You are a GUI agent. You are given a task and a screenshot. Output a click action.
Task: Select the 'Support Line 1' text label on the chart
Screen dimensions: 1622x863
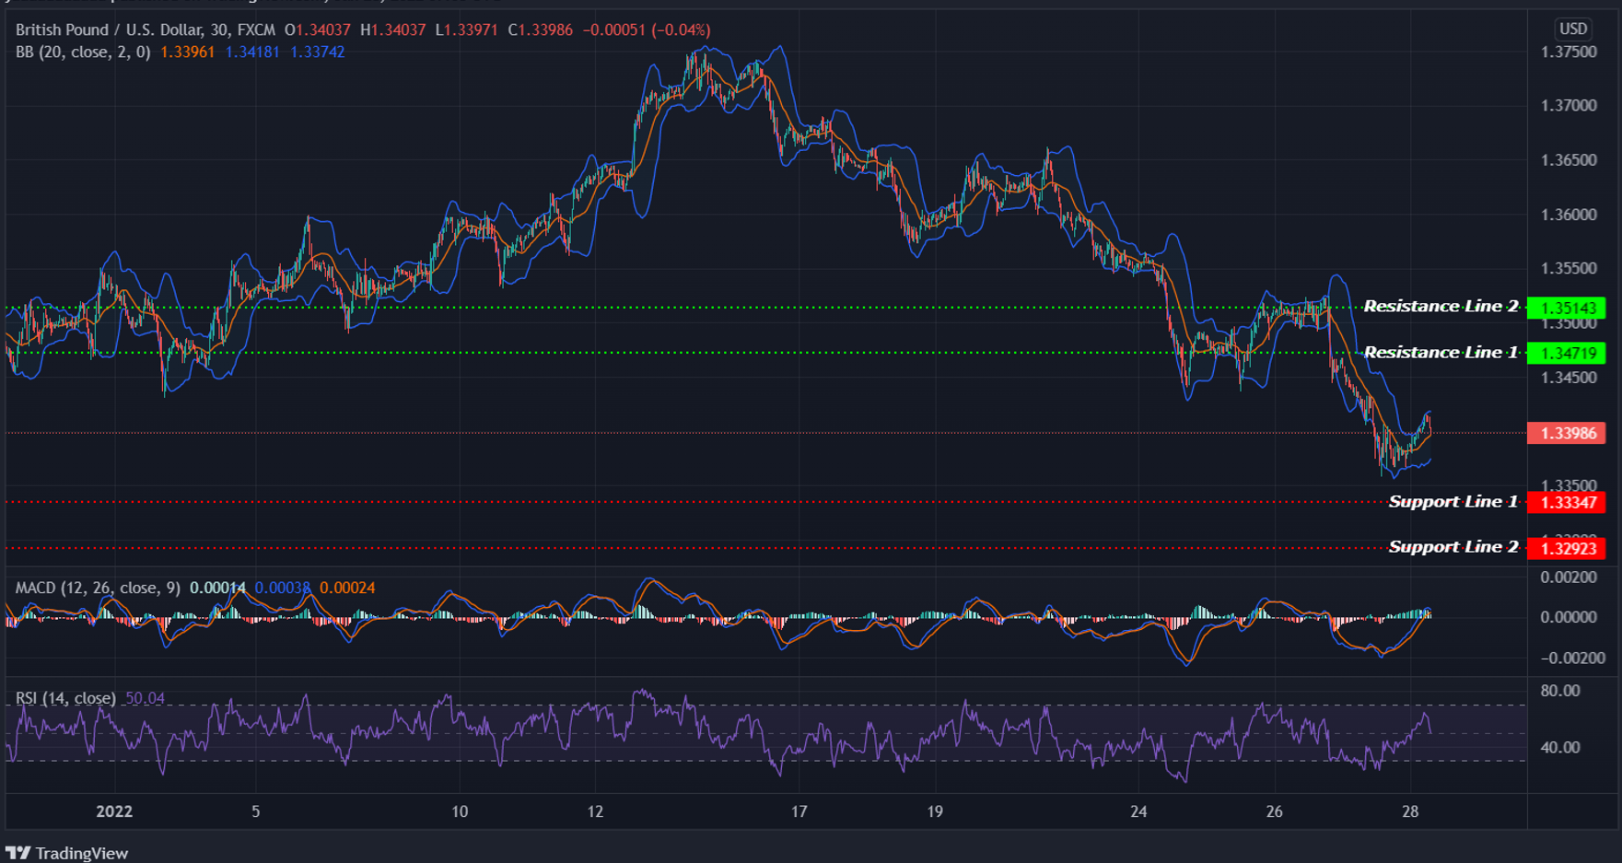(x=1452, y=502)
